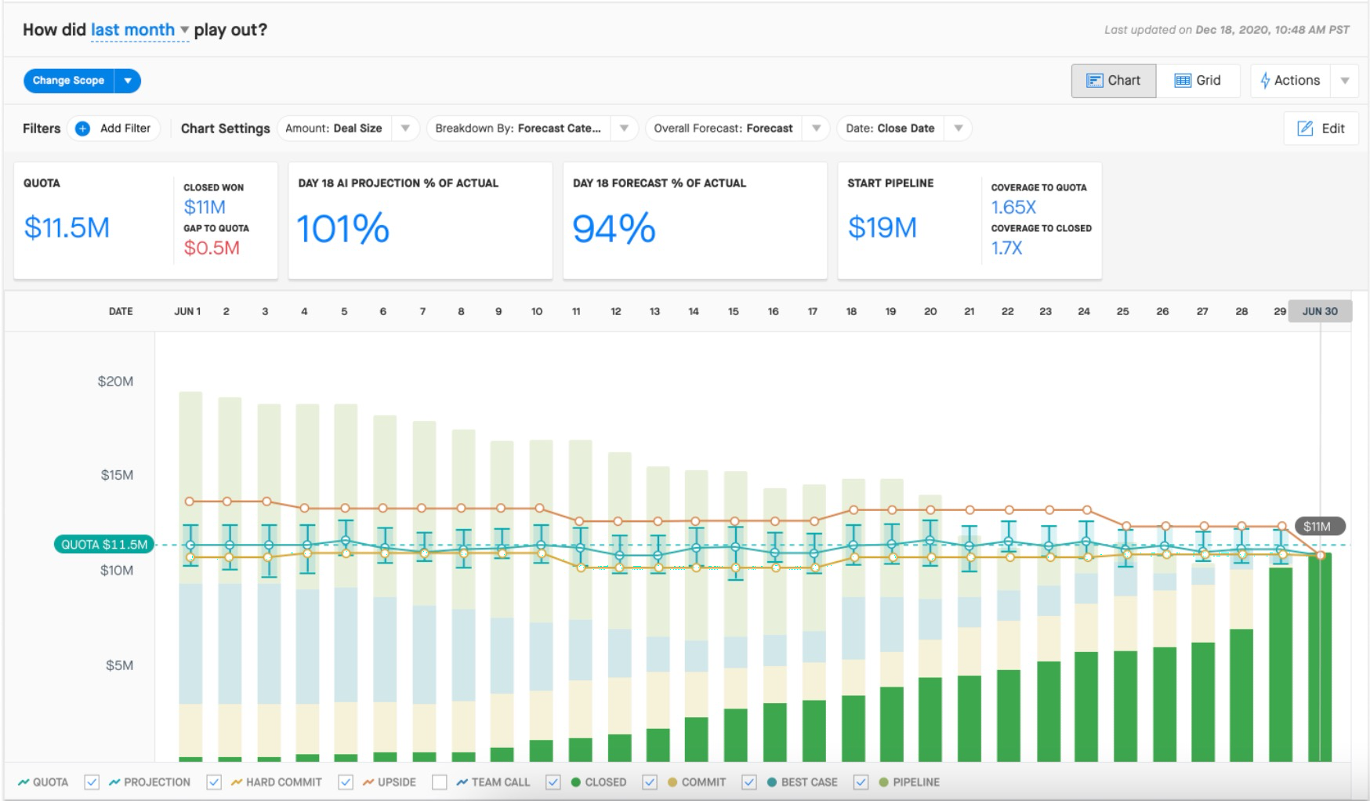Viewport: 1370px width, 801px height.
Task: Click the QUOTA $11.5M marker label
Action: 104,545
